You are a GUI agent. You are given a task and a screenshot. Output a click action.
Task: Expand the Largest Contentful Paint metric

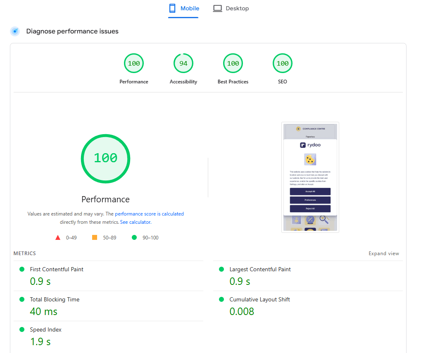[260, 269]
